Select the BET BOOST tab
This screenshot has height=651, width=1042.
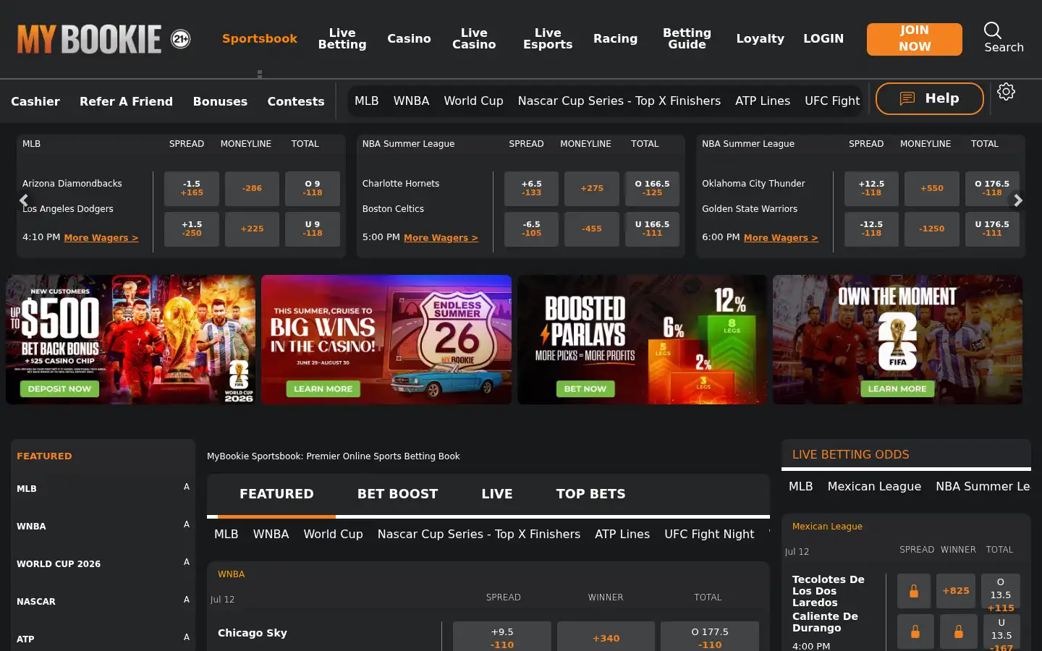397,494
